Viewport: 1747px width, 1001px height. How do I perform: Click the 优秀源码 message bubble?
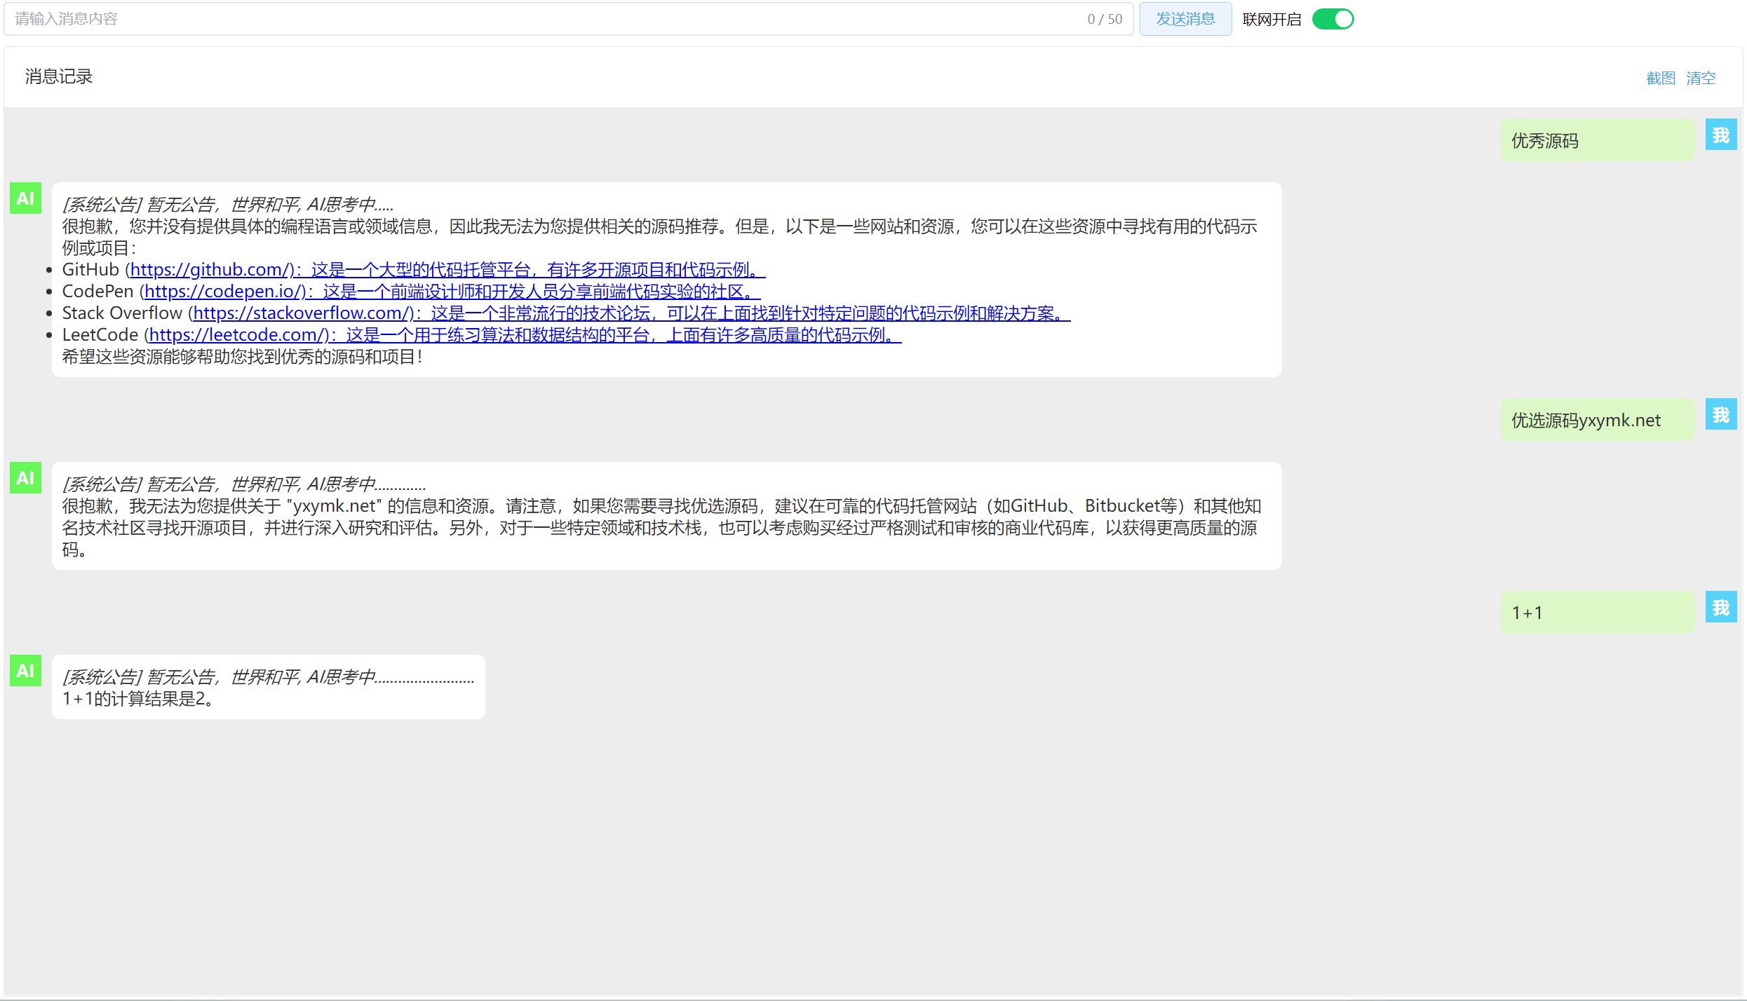(x=1598, y=140)
